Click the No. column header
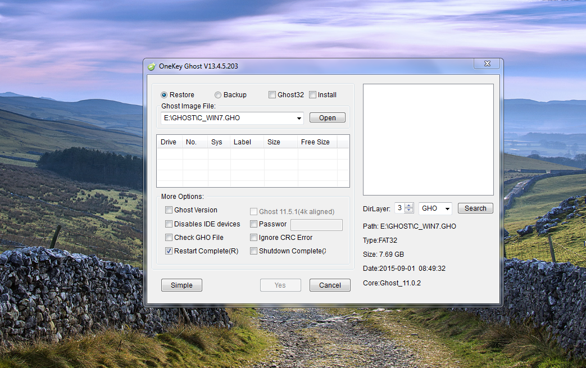The image size is (586, 368). point(195,142)
